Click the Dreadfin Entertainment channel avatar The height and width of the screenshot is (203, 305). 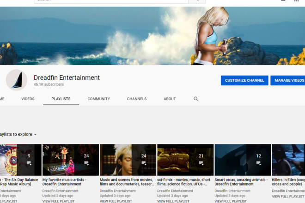17,80
